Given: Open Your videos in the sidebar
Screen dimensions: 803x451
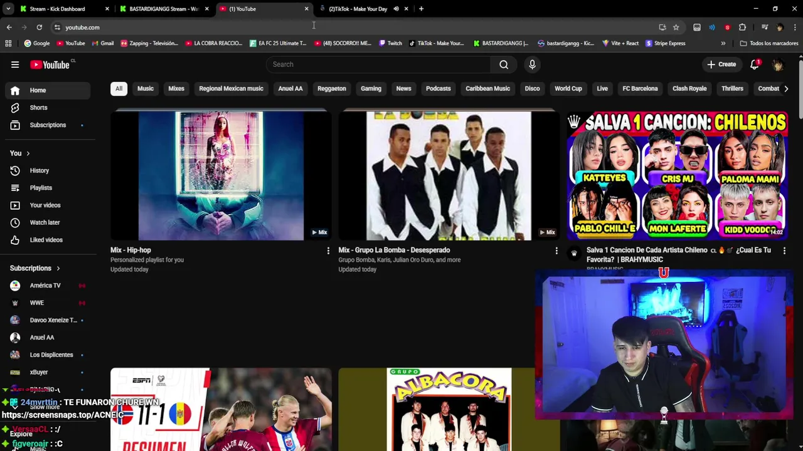Looking at the screenshot, I should tap(45, 205).
